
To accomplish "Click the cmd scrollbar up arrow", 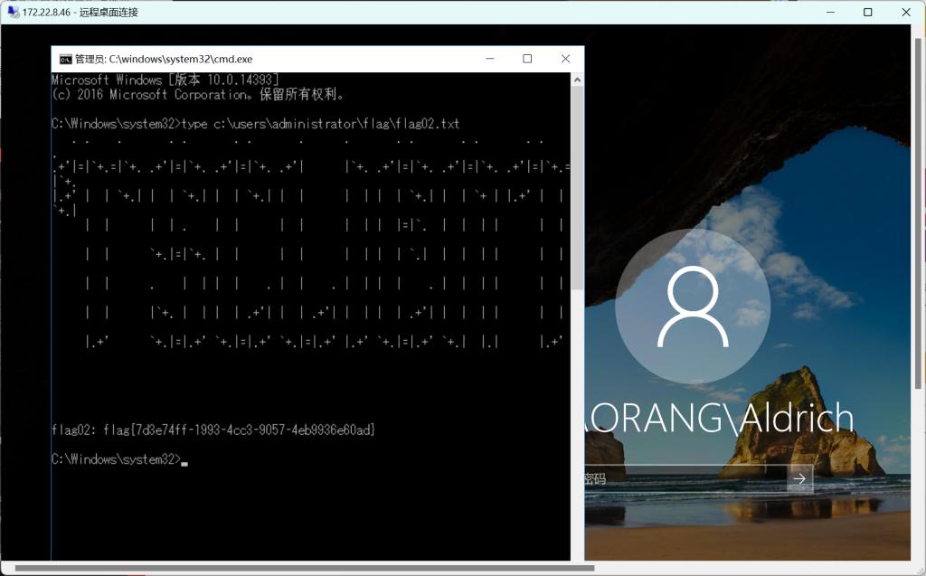I will [x=577, y=80].
